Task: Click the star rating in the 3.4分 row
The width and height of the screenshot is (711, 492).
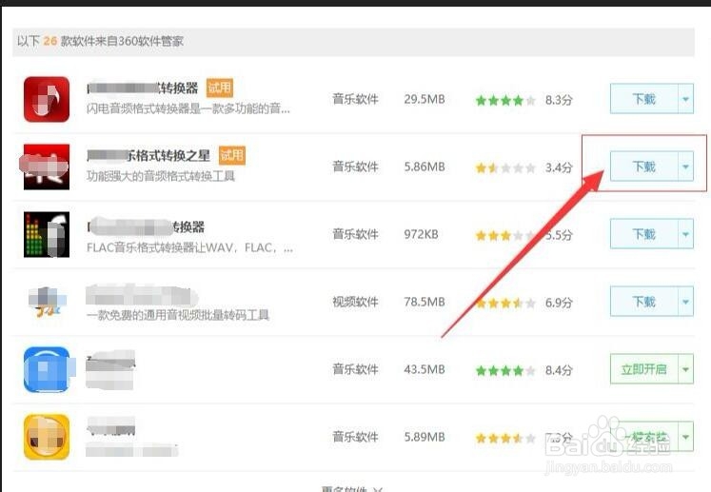Action: point(505,167)
